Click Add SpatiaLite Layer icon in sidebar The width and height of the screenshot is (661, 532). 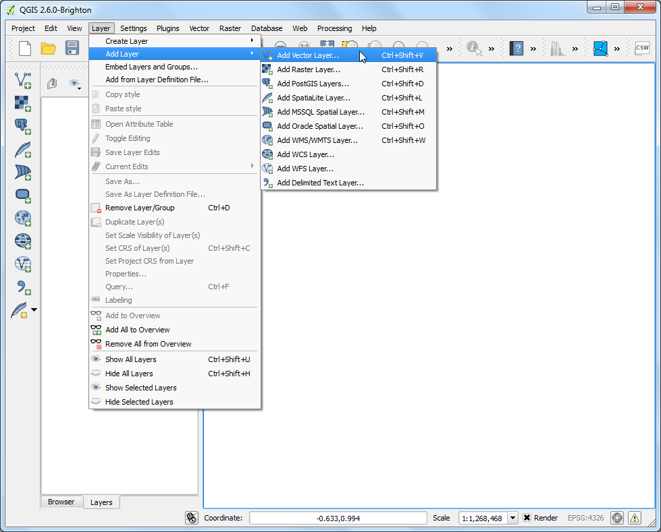(x=23, y=150)
